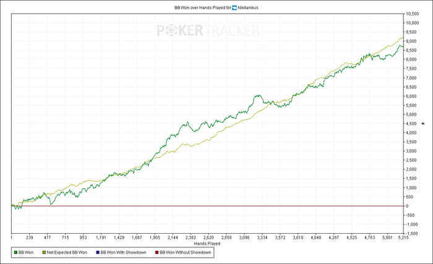Click the x-axis label 5,215
433x264 pixels.
403,237
